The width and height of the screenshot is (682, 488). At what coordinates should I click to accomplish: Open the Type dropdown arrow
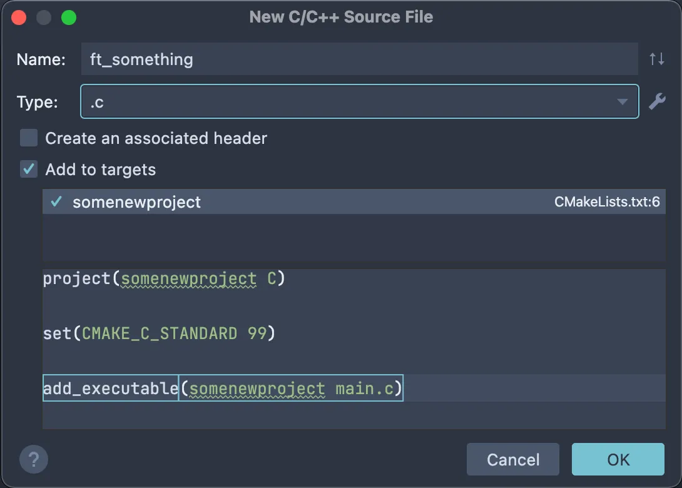click(x=622, y=102)
